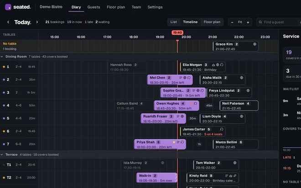Open the Settings tab
Screen dimensions: 301x188
[155, 7]
